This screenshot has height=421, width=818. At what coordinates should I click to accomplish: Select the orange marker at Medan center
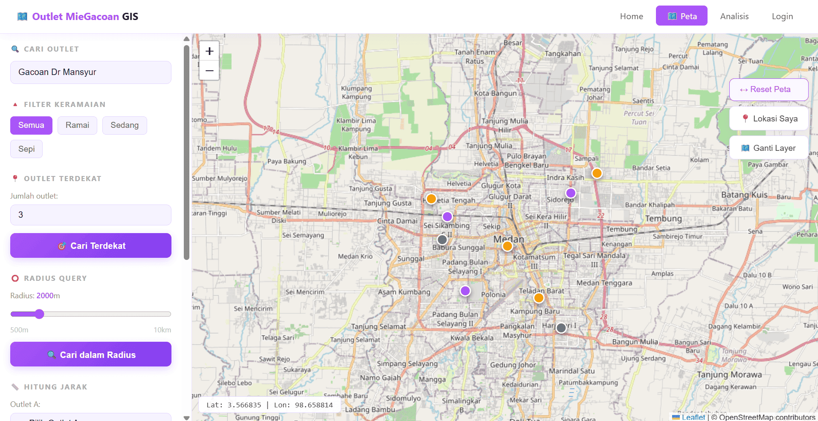tap(507, 246)
